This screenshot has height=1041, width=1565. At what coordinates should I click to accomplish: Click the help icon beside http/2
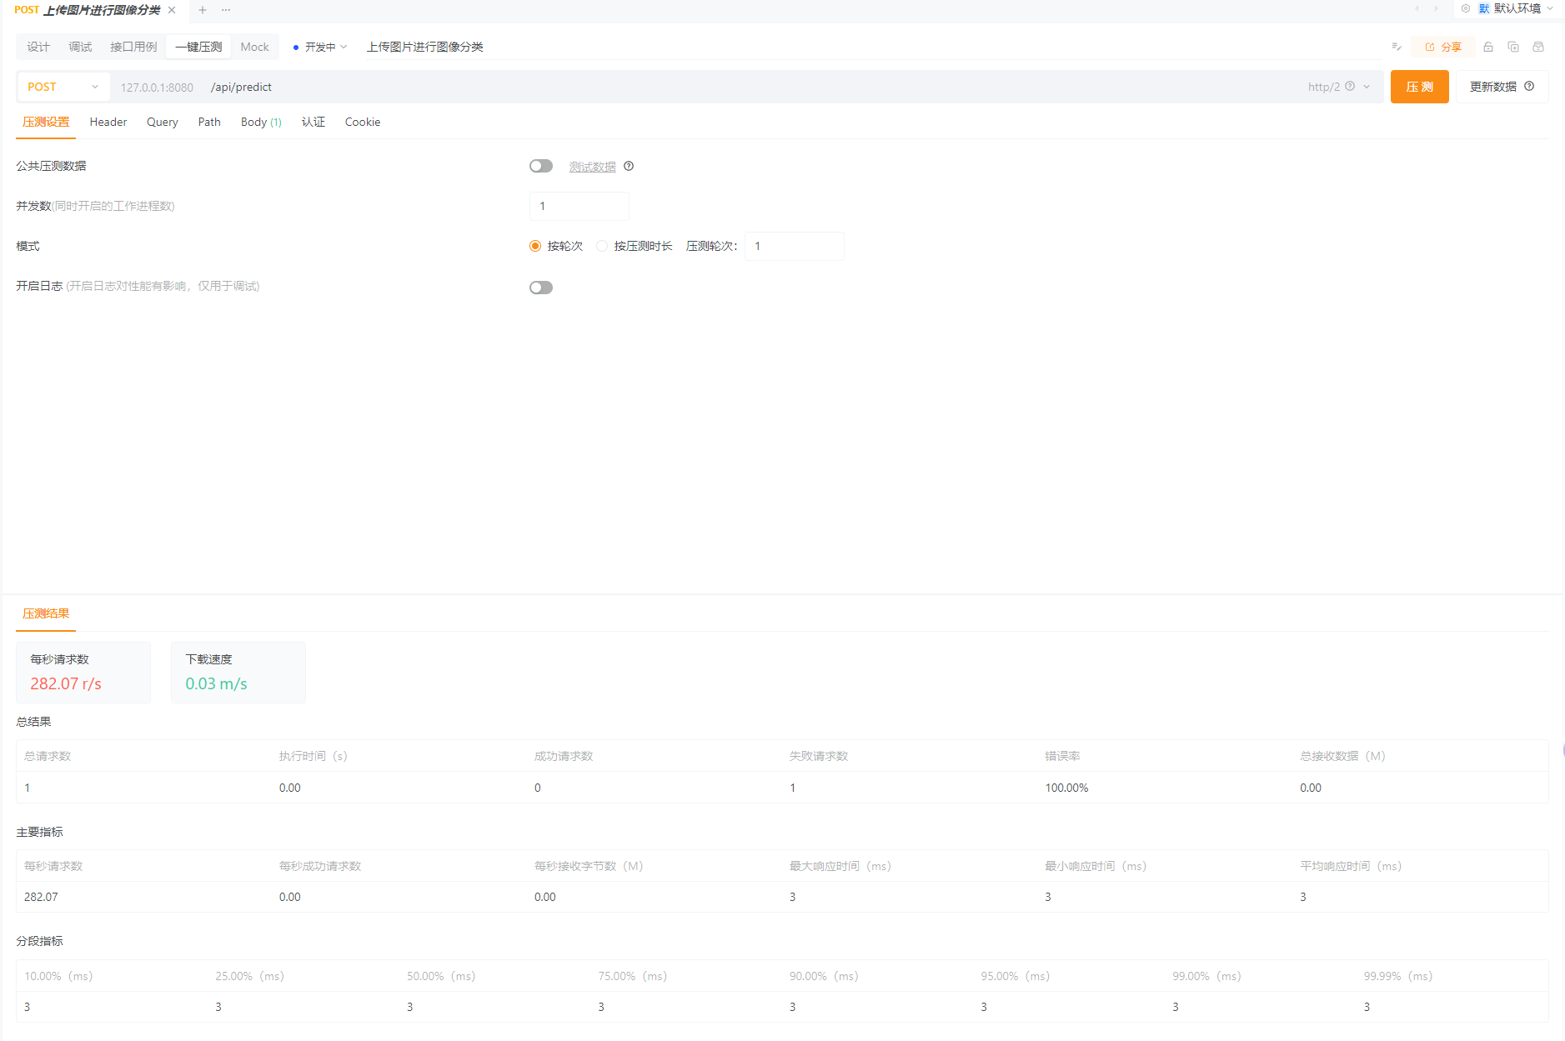[x=1350, y=87]
